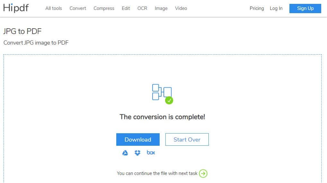The height and width of the screenshot is (183, 327).
Task: Click the Hipdf logo
Action: pos(16,8)
